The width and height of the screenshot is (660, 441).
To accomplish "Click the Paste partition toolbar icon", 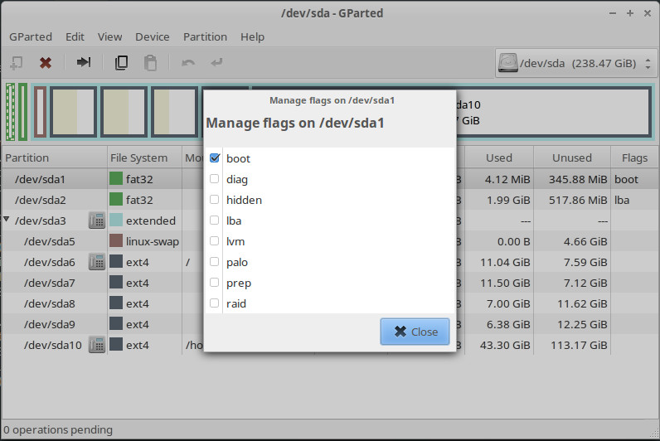I will [x=150, y=63].
